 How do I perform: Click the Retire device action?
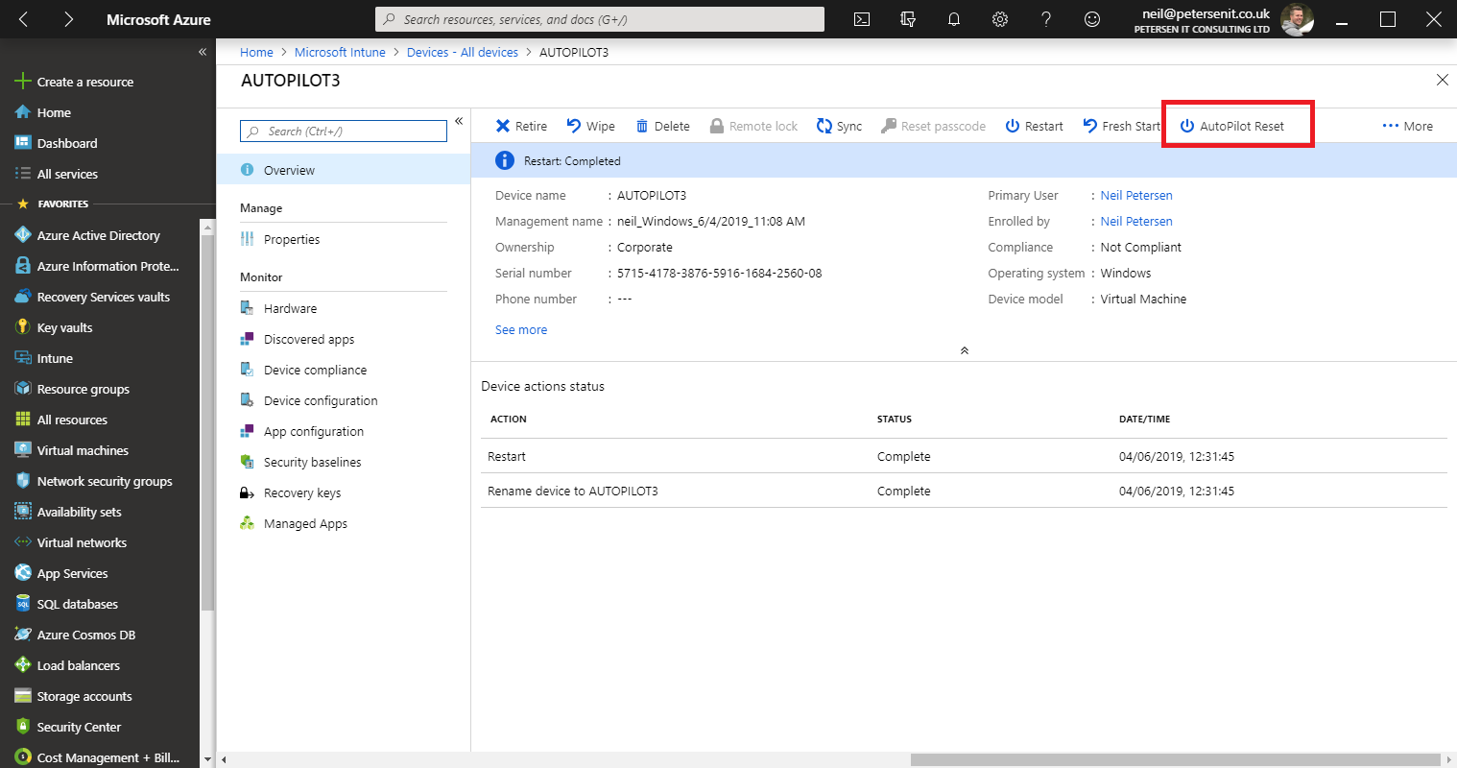(x=521, y=126)
